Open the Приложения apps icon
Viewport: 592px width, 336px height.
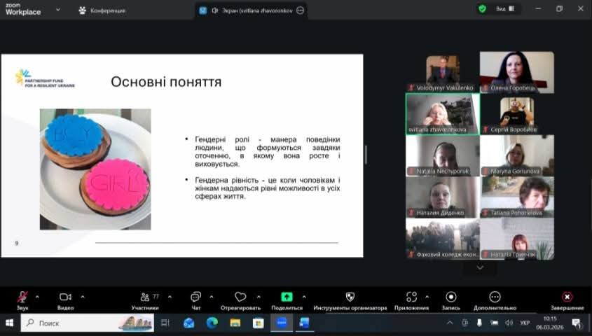pyautogui.click(x=411, y=297)
